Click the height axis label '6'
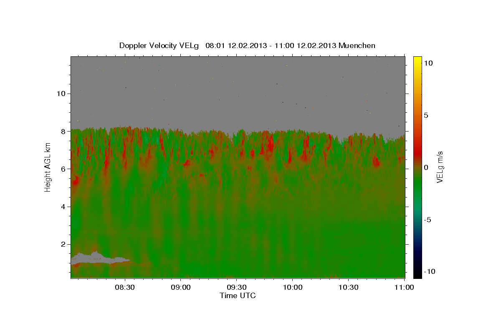This screenshot has height=334, width=501. [x=64, y=169]
